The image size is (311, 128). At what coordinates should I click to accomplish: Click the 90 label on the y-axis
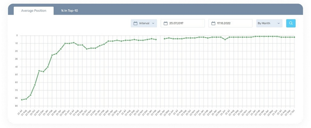(16, 106)
